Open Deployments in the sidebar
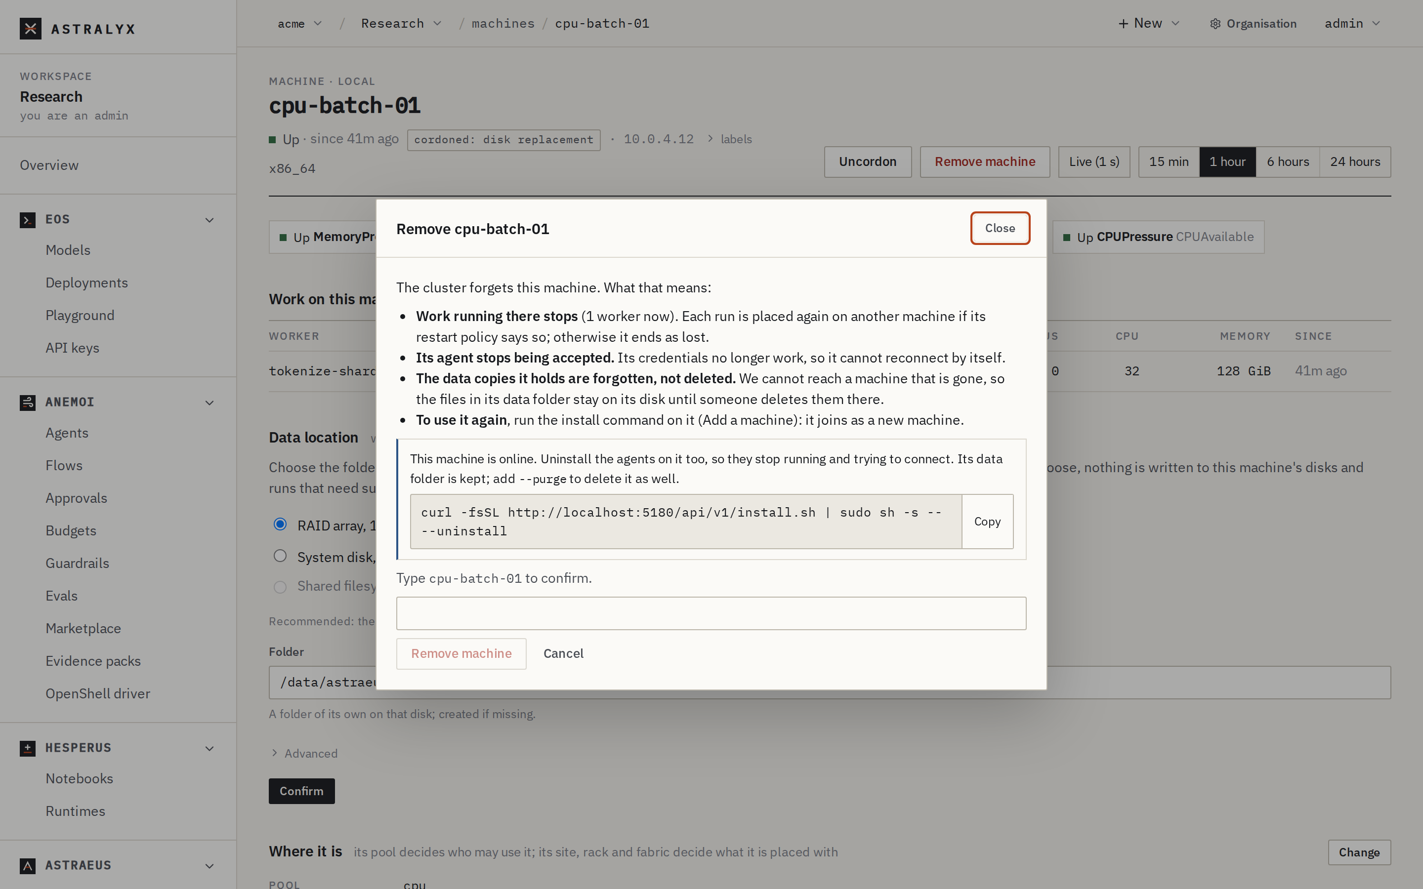 pos(86,283)
